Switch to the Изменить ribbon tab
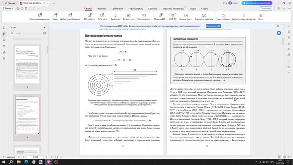The width and height of the screenshot is (293, 165). click(x=102, y=9)
